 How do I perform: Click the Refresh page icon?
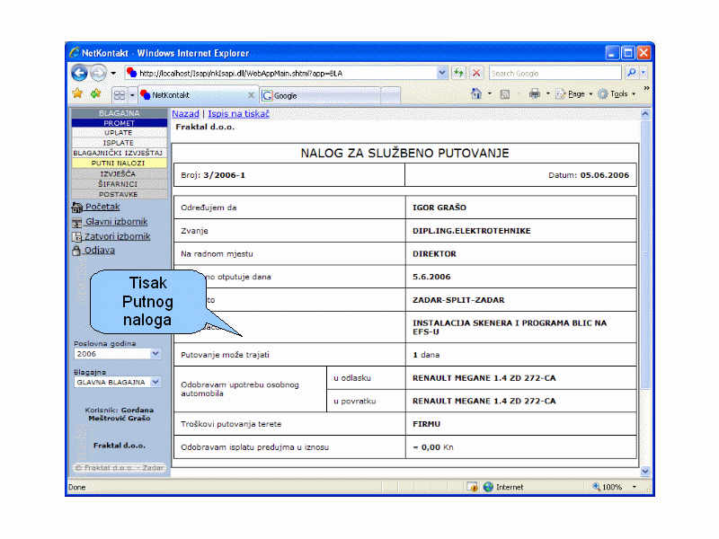click(x=458, y=73)
